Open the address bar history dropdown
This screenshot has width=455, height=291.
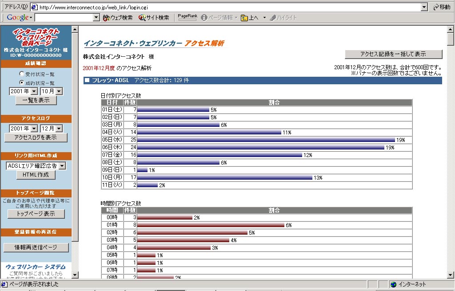[424, 7]
